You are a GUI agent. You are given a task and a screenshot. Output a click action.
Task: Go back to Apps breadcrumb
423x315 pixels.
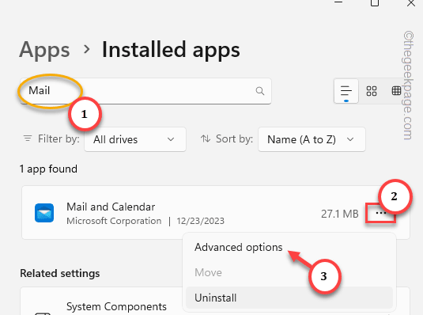pyautogui.click(x=44, y=50)
